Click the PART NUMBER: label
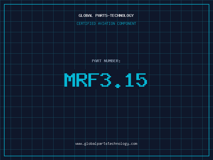The image size is (213, 160). (x=106, y=61)
